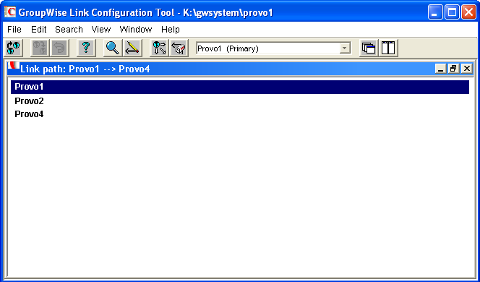The height and width of the screenshot is (282, 480).
Task: Click the domain links globe-arrows icon
Action: click(x=159, y=48)
